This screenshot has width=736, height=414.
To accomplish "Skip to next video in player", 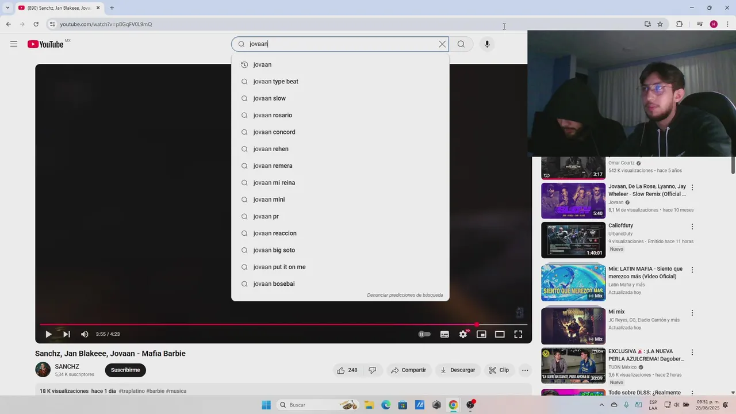I will [x=67, y=334].
